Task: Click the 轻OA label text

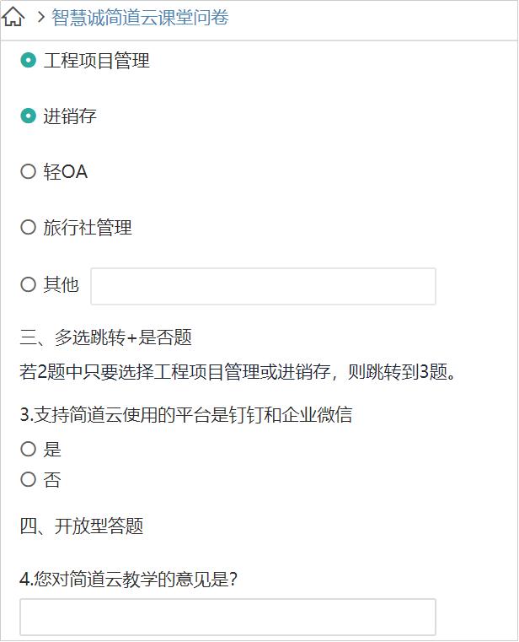Action: (66, 172)
